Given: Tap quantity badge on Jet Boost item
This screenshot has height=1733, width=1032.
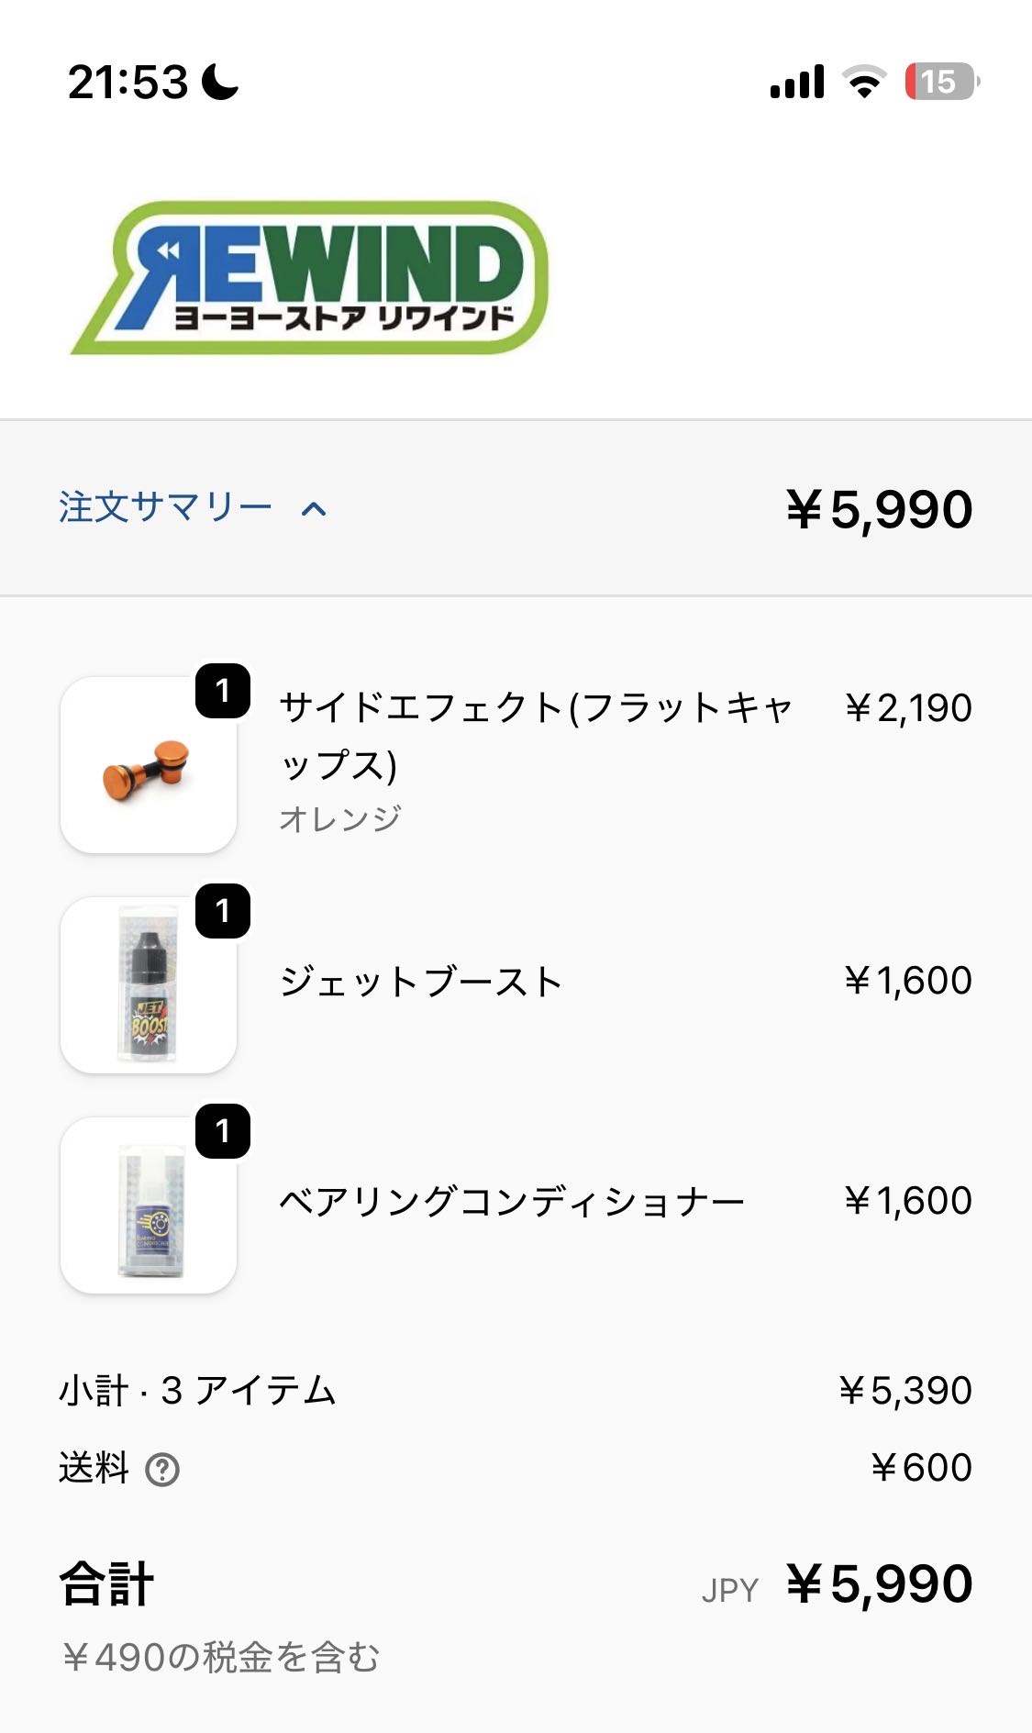Looking at the screenshot, I should (223, 911).
